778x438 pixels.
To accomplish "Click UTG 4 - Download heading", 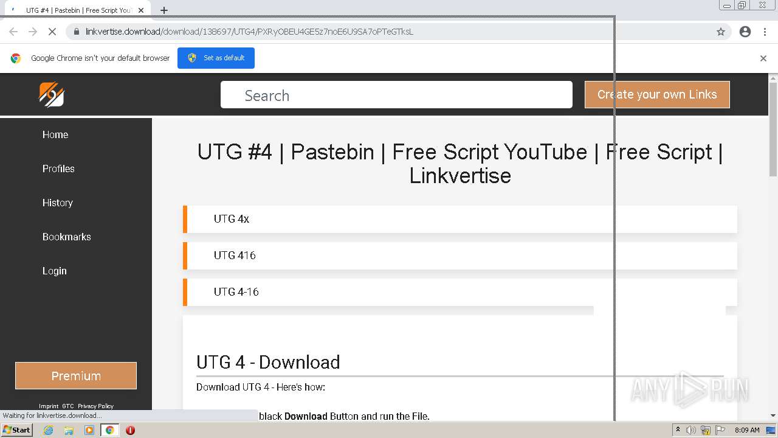I will [x=268, y=362].
